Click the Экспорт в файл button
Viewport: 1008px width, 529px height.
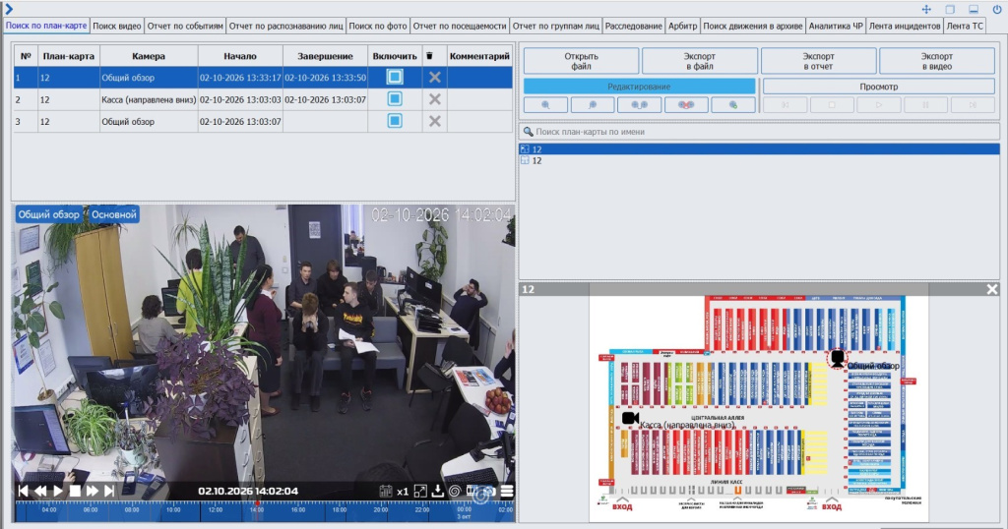[x=700, y=61]
